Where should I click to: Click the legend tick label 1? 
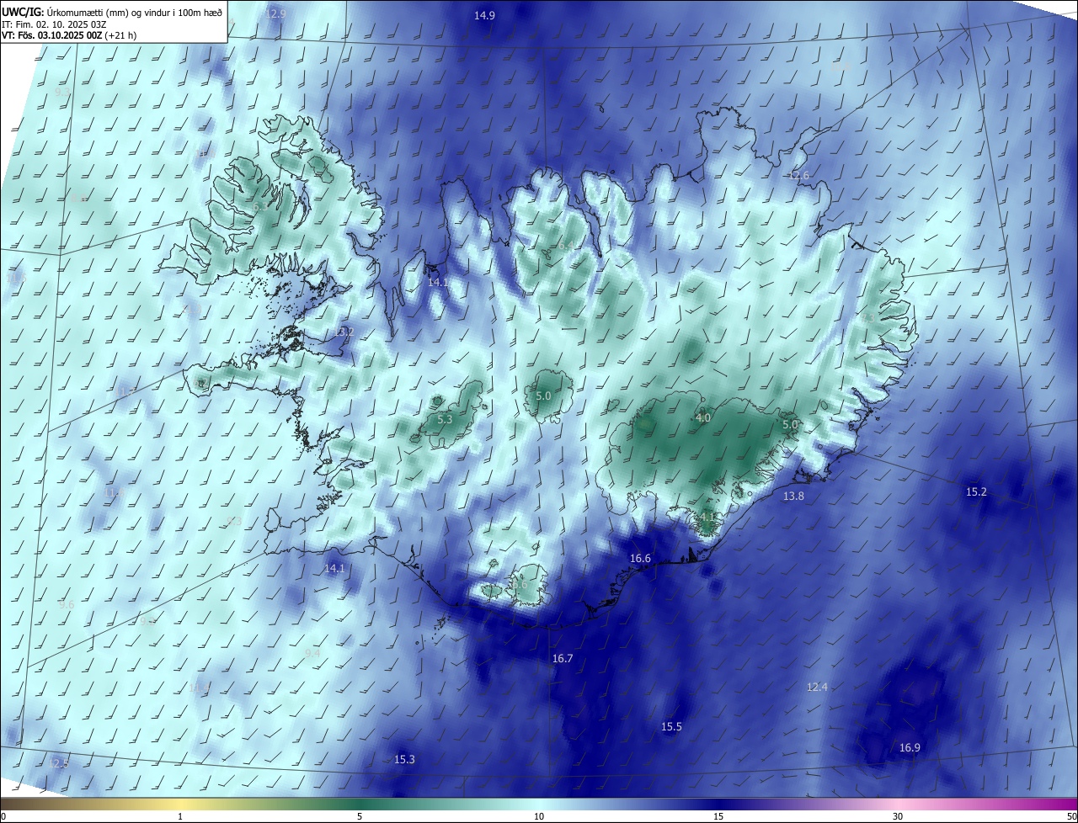pyautogui.click(x=180, y=816)
